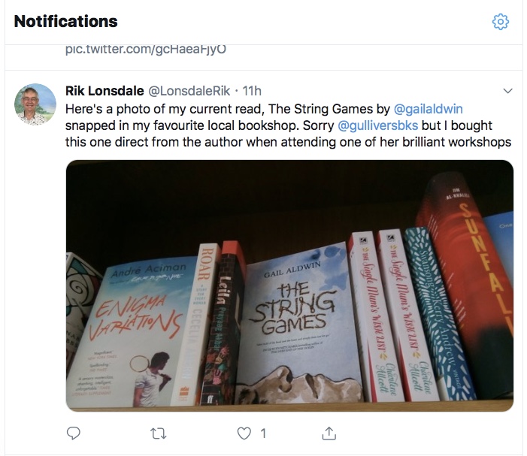Click the like count number 1
Image resolution: width=527 pixels, height=456 pixels.
[x=262, y=433]
